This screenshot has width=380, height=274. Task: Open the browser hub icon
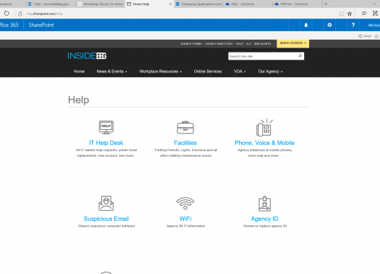point(364,13)
